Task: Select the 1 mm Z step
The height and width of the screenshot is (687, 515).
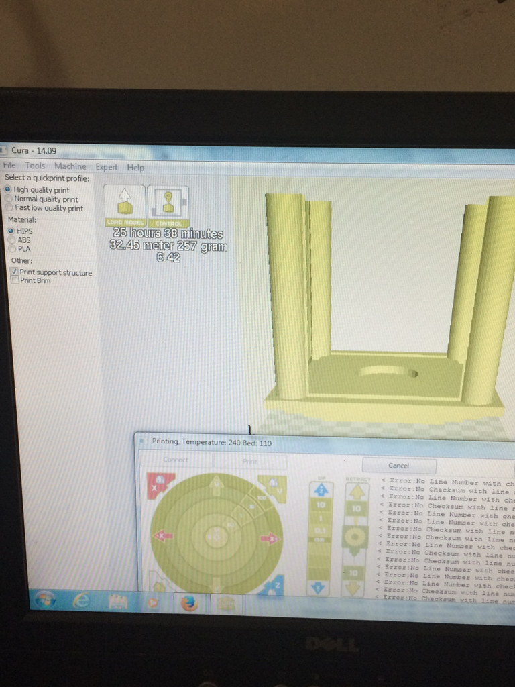Action: [321, 519]
